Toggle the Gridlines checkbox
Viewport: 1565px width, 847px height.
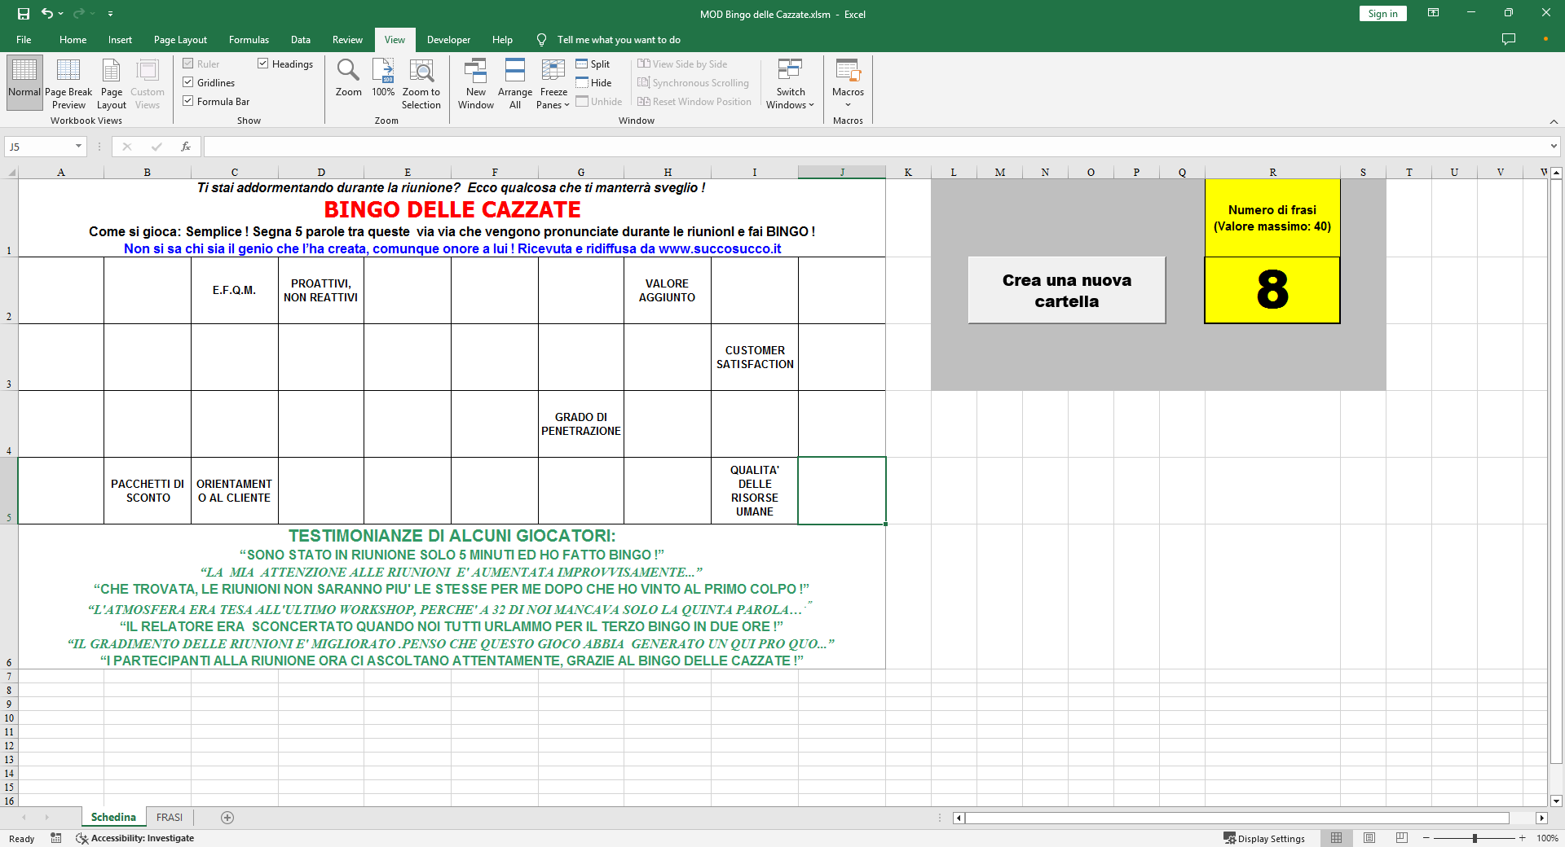(188, 82)
